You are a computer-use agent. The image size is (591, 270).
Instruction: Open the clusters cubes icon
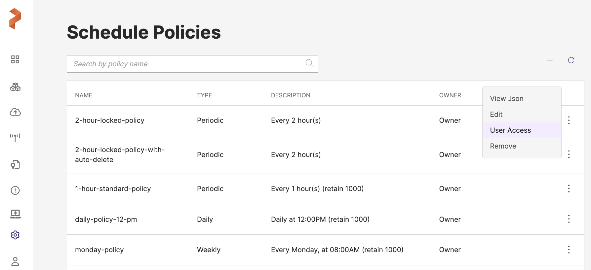15,87
